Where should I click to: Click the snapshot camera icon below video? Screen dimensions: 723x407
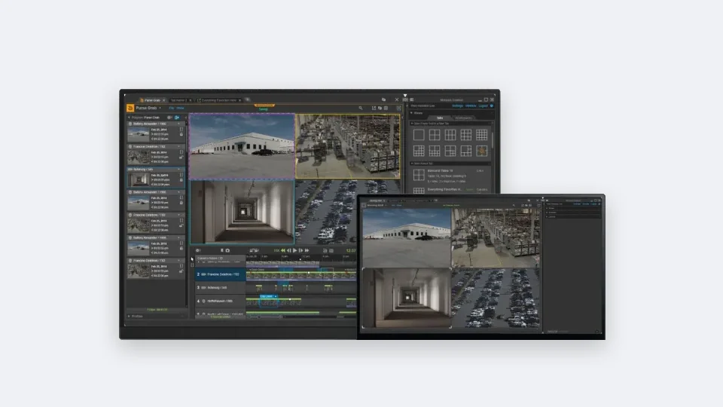227,250
